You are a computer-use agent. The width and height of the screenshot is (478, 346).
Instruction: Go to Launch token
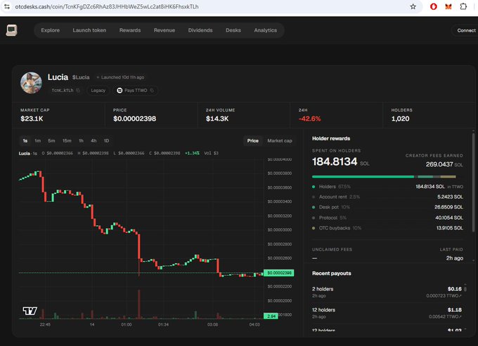pos(89,30)
